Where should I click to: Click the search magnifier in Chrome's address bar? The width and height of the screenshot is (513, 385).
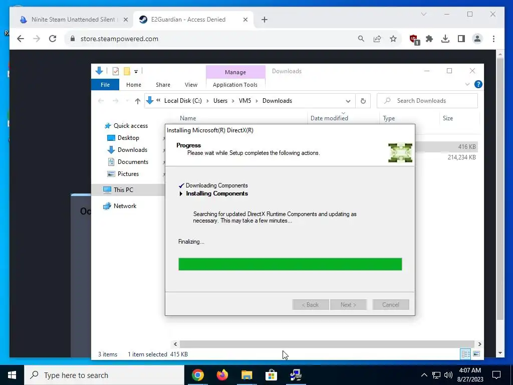tap(361, 39)
